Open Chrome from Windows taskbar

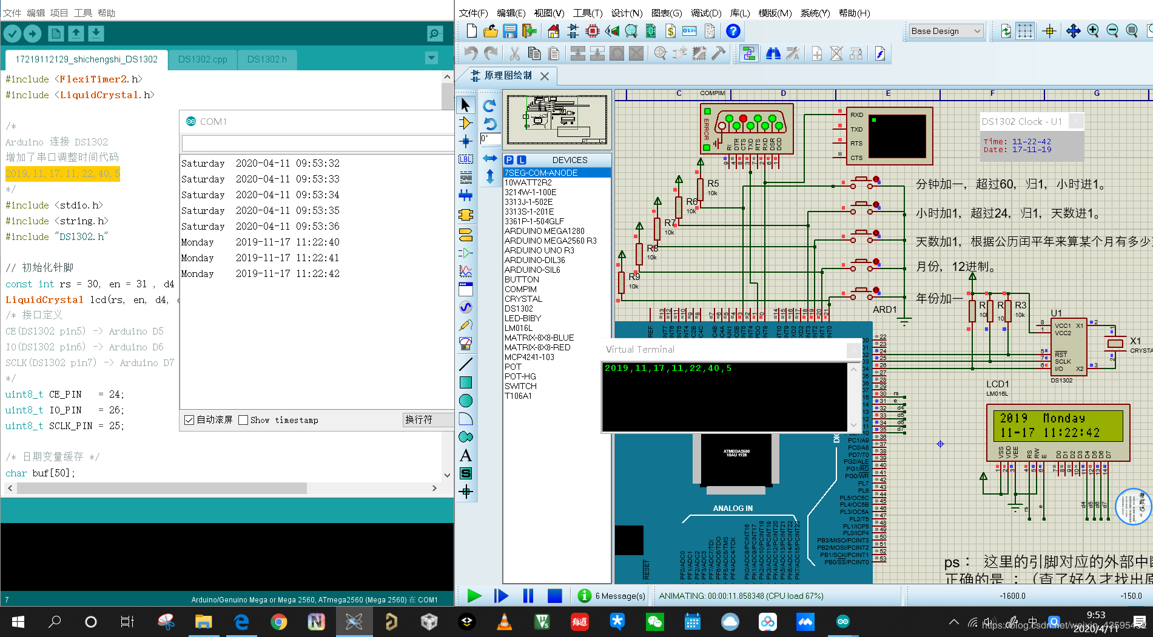tap(279, 622)
